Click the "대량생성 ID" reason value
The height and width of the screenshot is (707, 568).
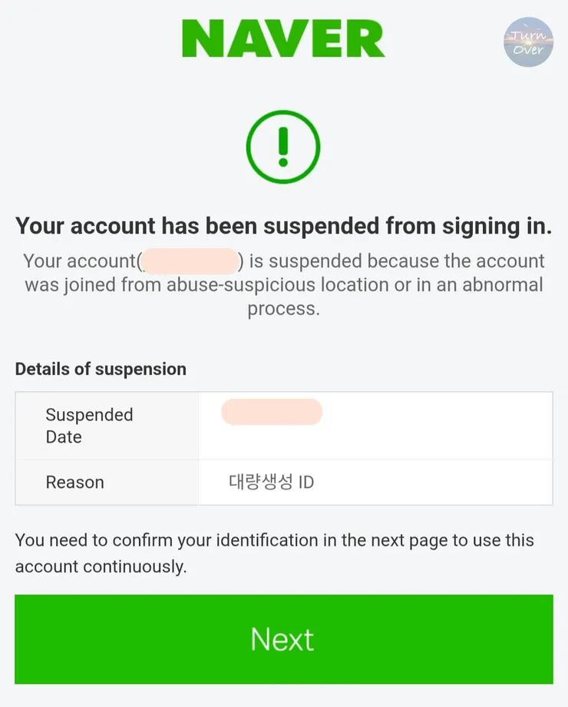271,483
